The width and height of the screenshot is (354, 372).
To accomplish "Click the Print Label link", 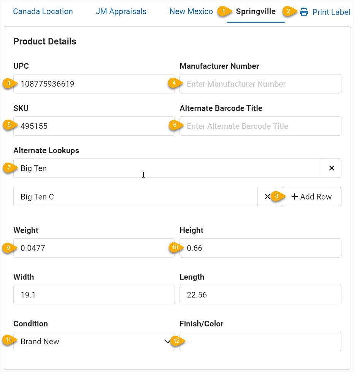I will [325, 12].
